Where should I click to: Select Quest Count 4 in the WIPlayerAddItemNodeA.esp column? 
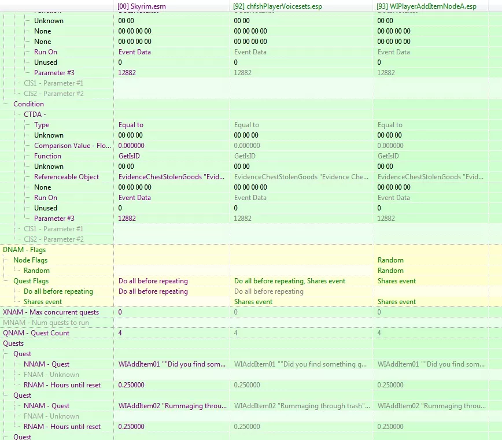(x=379, y=333)
